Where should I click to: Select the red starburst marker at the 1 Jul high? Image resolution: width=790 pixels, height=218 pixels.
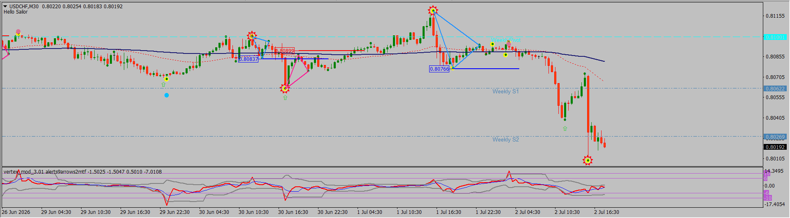432,11
